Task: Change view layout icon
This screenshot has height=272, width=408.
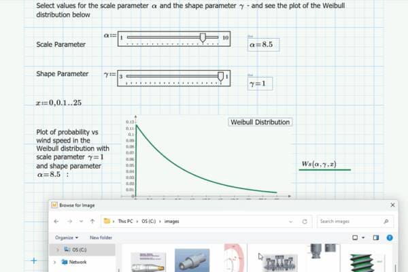Action: [x=355, y=237]
